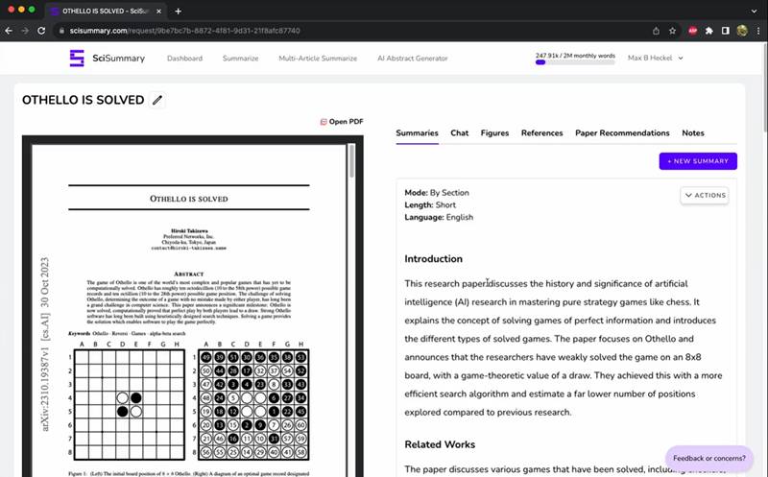Click the monthly words count label
This screenshot has height=477, width=768.
(575, 56)
